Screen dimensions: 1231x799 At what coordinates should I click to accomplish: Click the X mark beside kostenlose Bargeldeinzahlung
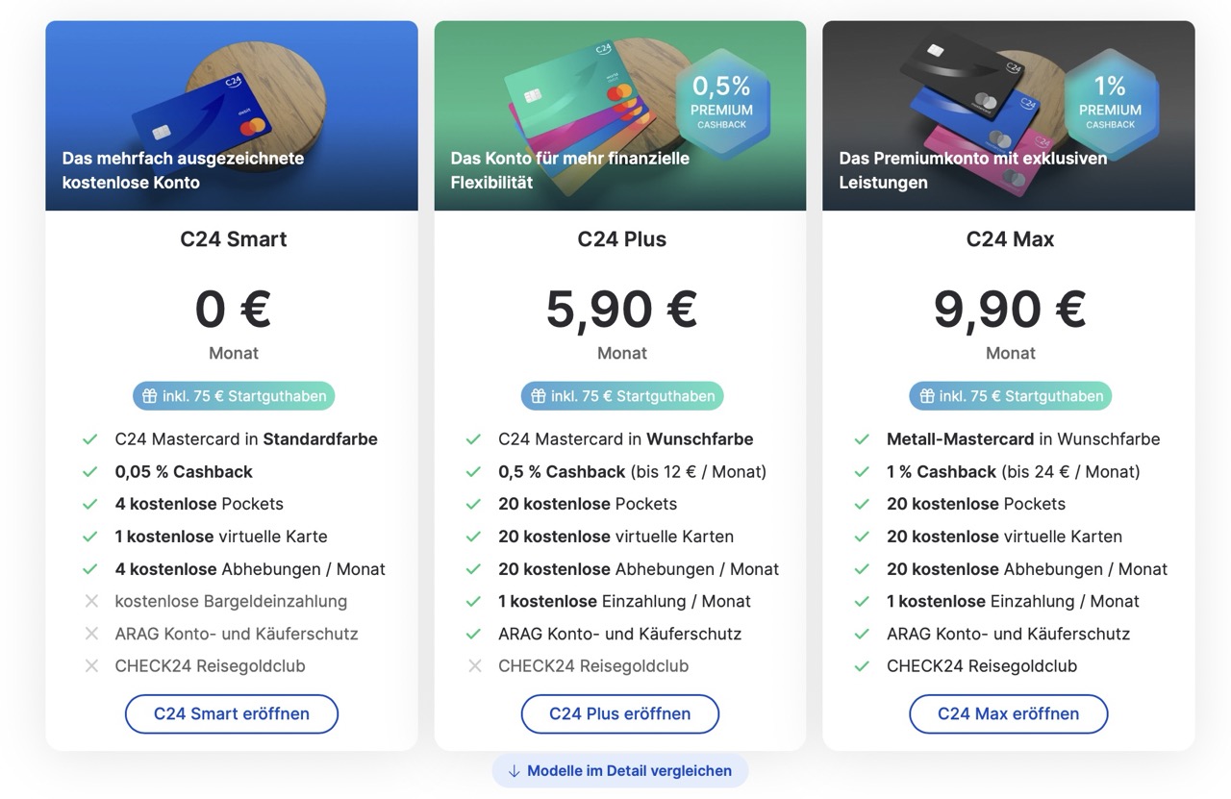tap(91, 602)
